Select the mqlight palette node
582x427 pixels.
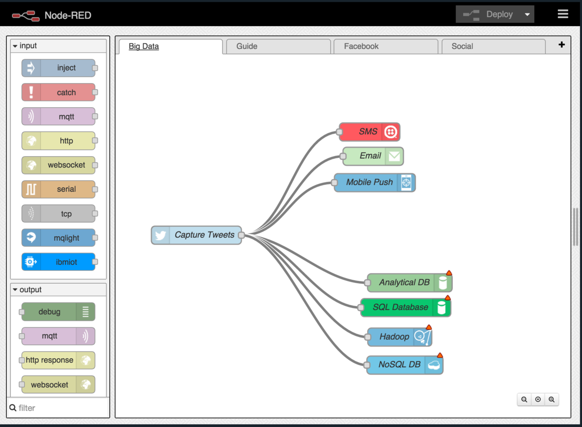[58, 238]
